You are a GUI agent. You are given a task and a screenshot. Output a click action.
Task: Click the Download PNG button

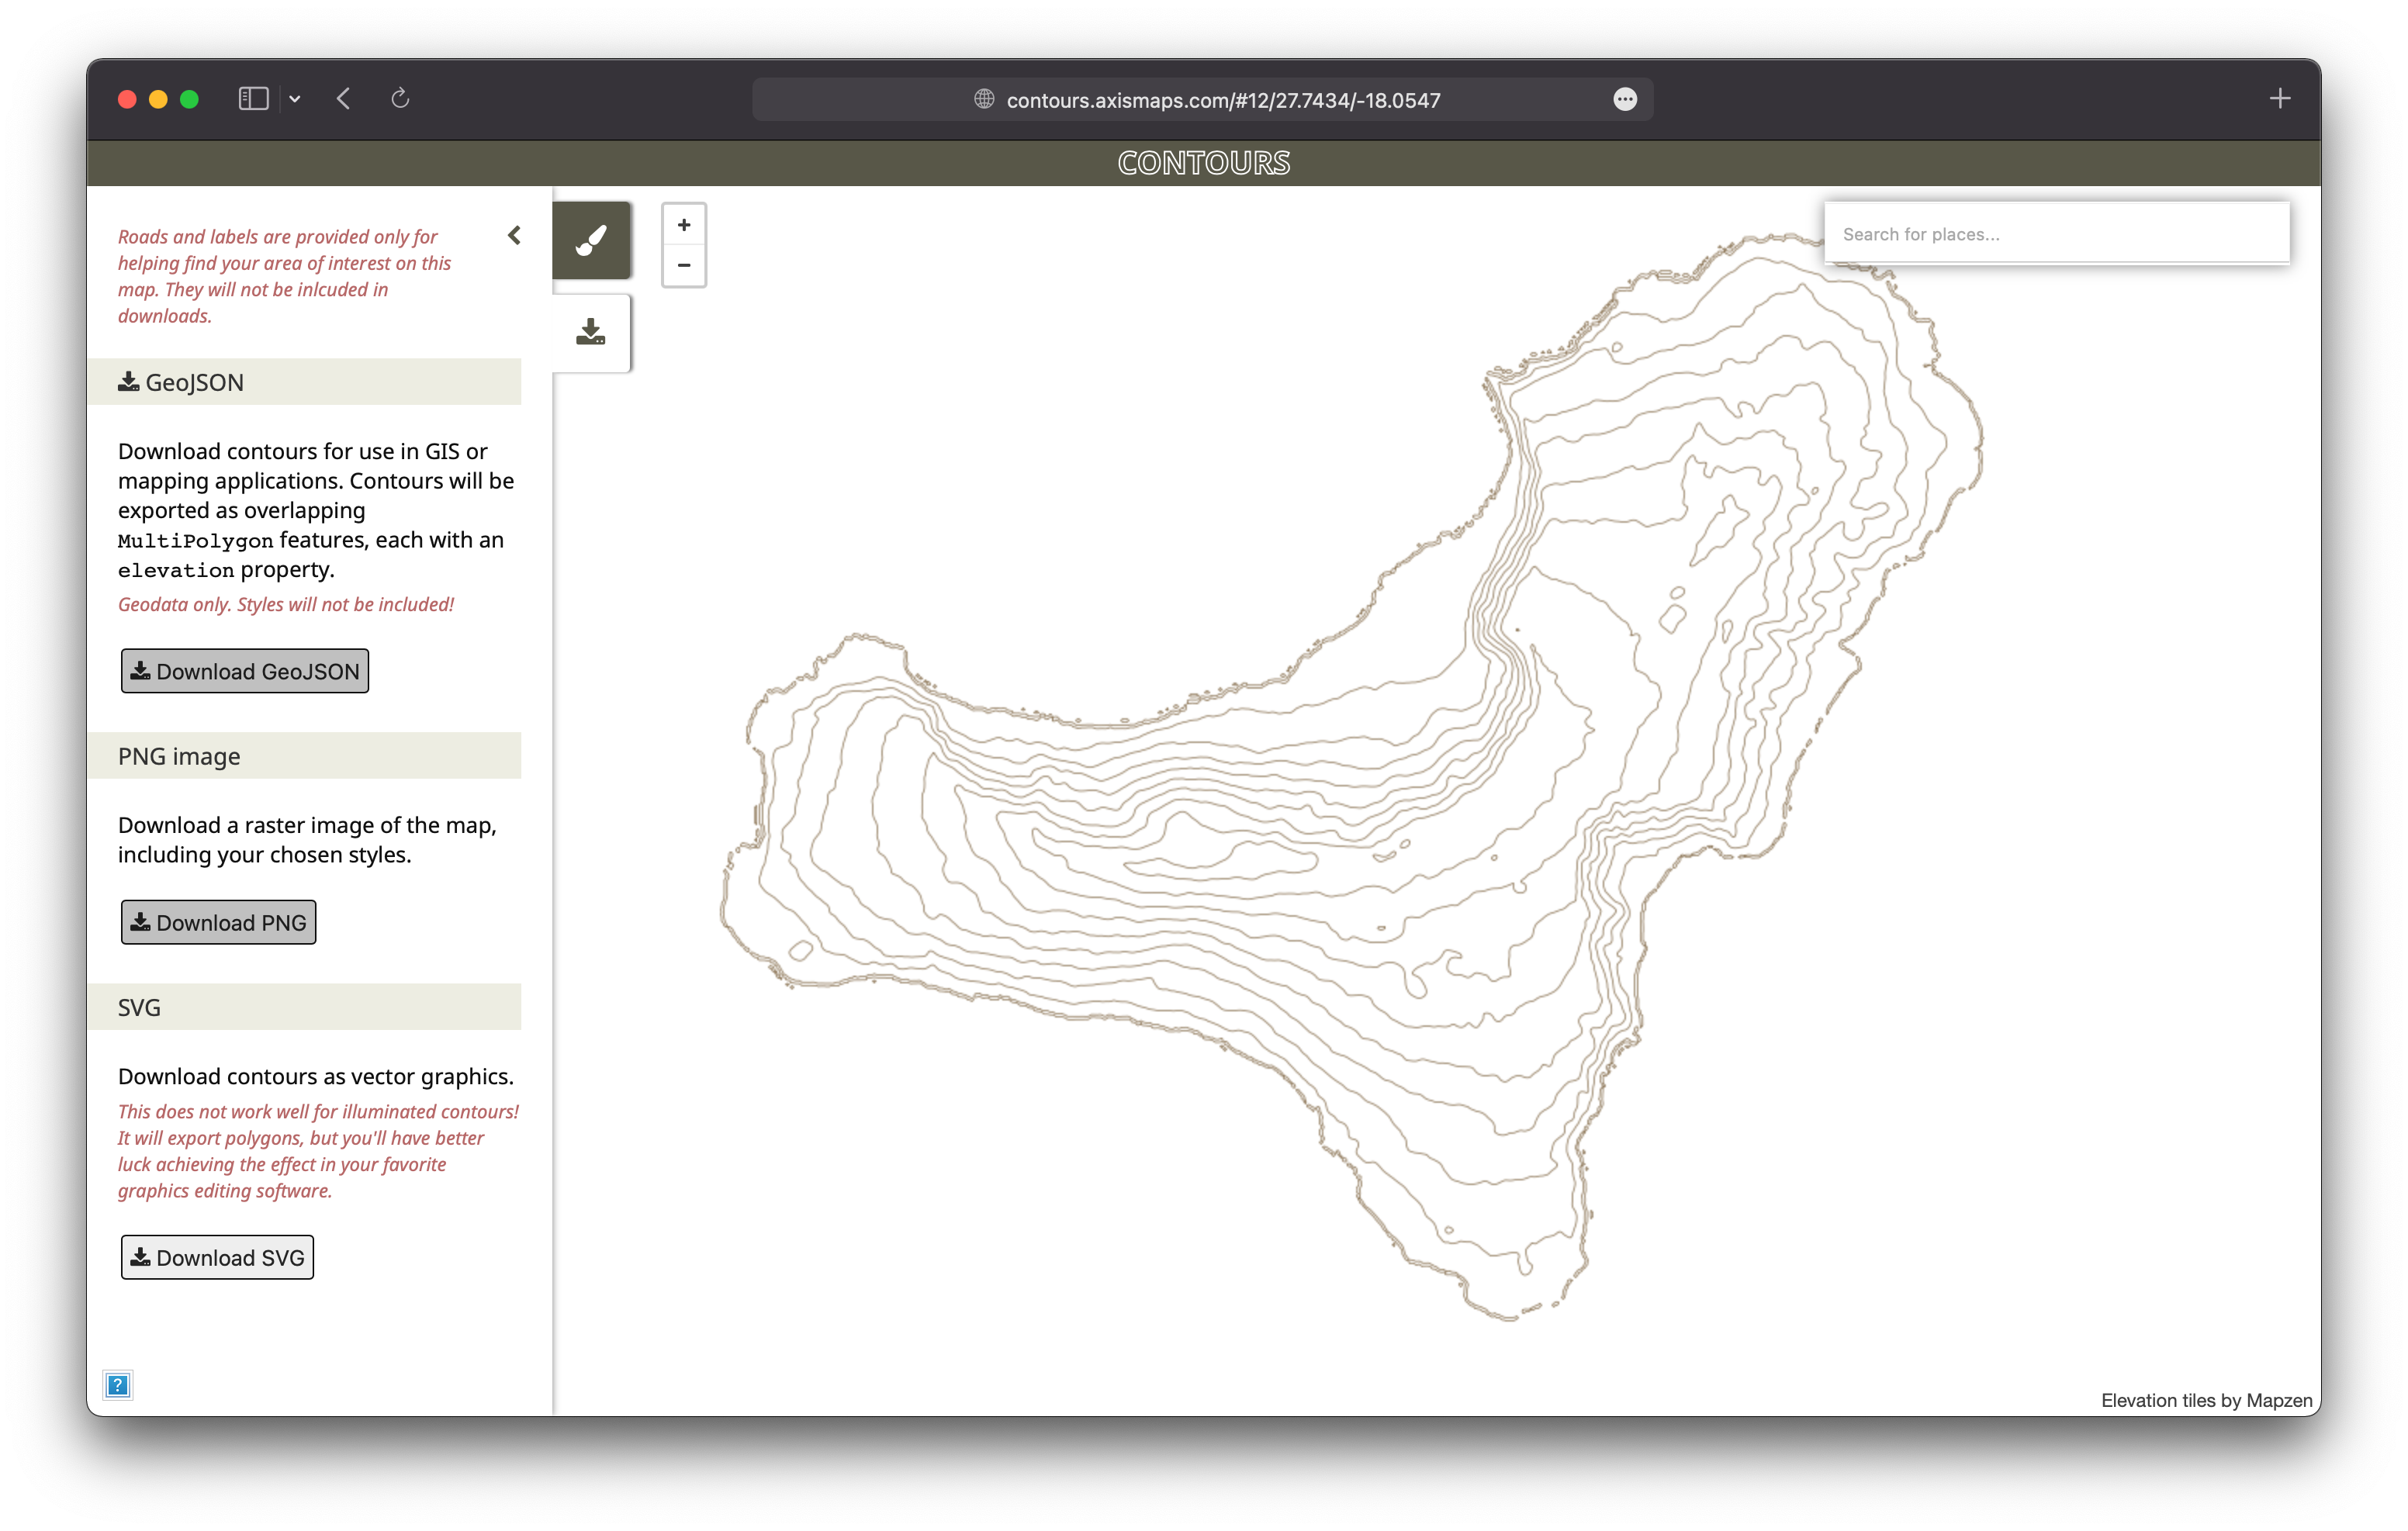click(x=218, y=922)
